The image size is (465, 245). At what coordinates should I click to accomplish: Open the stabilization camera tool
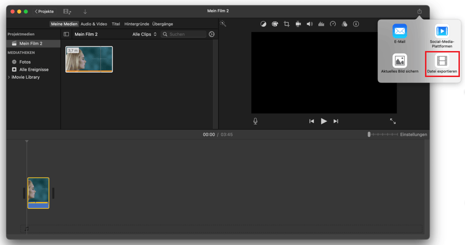tap(298, 24)
